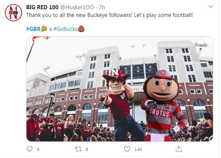Retweet this post using the retweet icon
This screenshot has width=221, height=158.
(78, 149)
